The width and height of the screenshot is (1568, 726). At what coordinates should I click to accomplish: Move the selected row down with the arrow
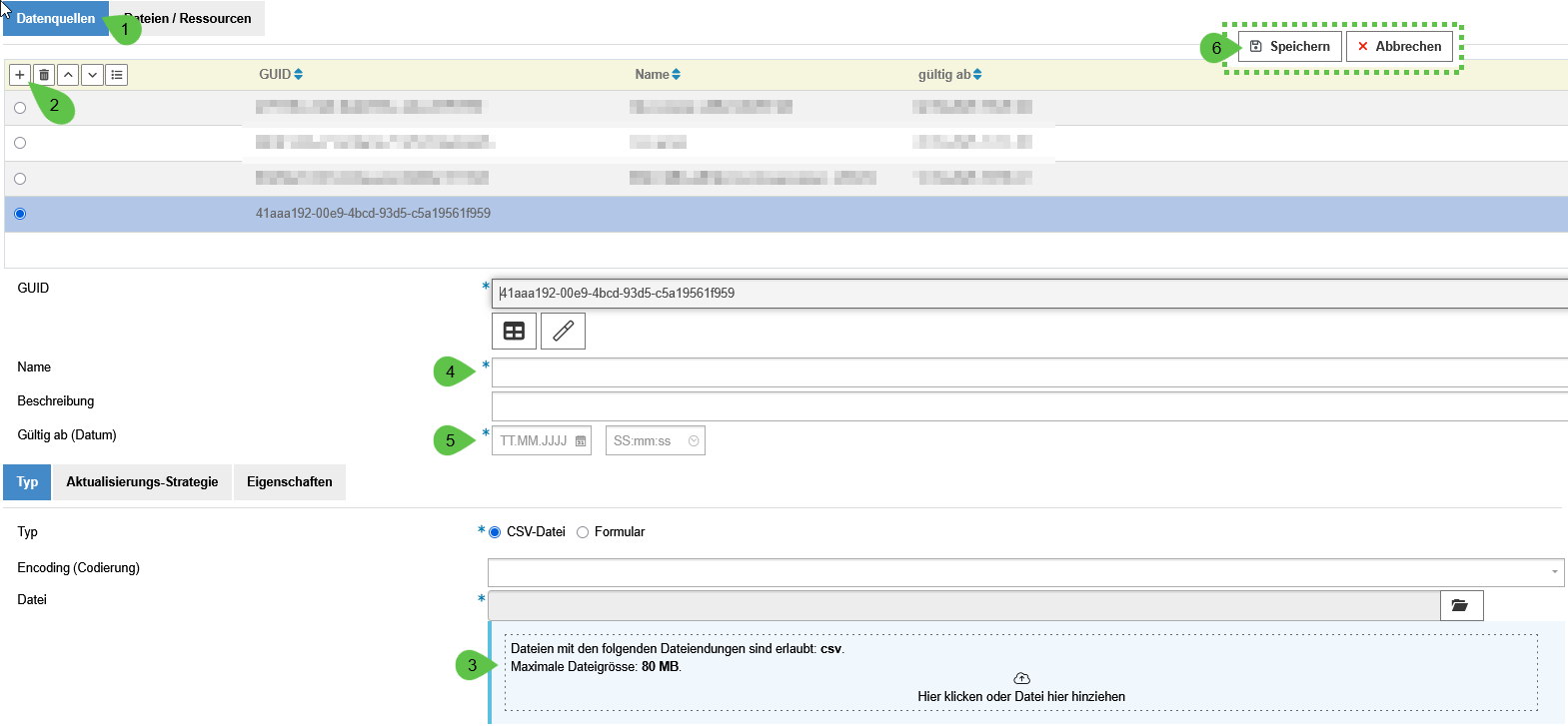[x=92, y=75]
